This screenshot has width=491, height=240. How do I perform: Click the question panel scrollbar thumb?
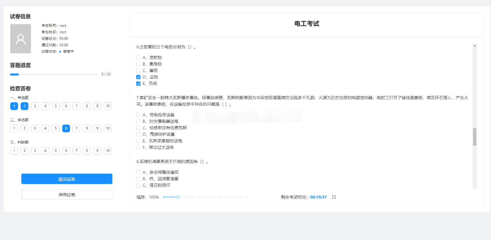(474, 137)
